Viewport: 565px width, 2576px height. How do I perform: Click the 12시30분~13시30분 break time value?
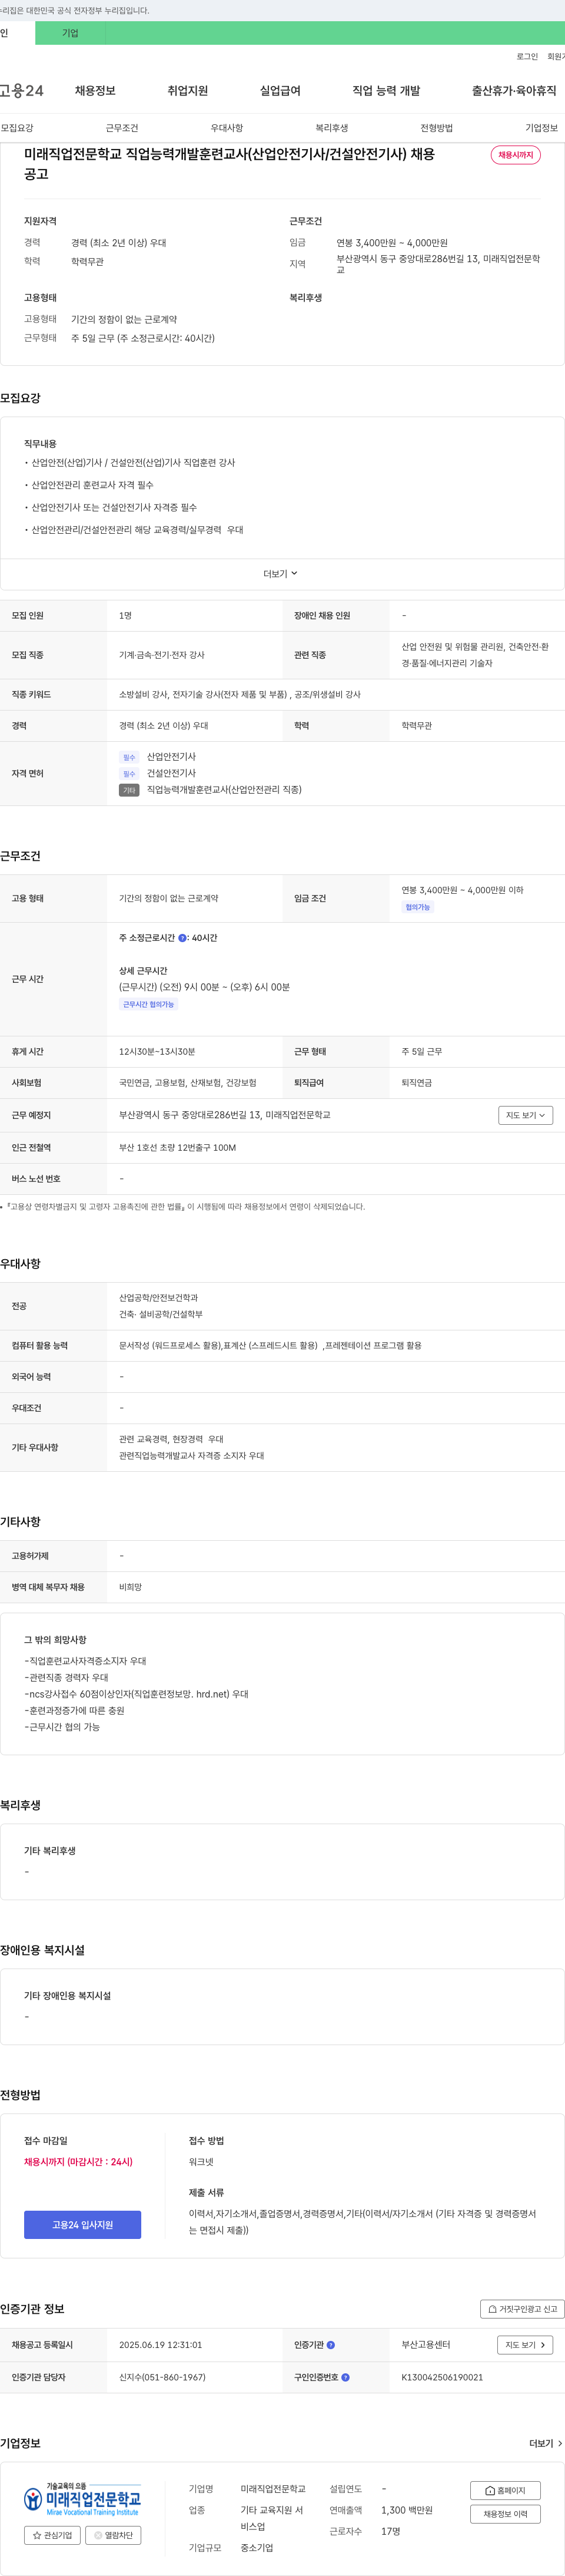(157, 1052)
